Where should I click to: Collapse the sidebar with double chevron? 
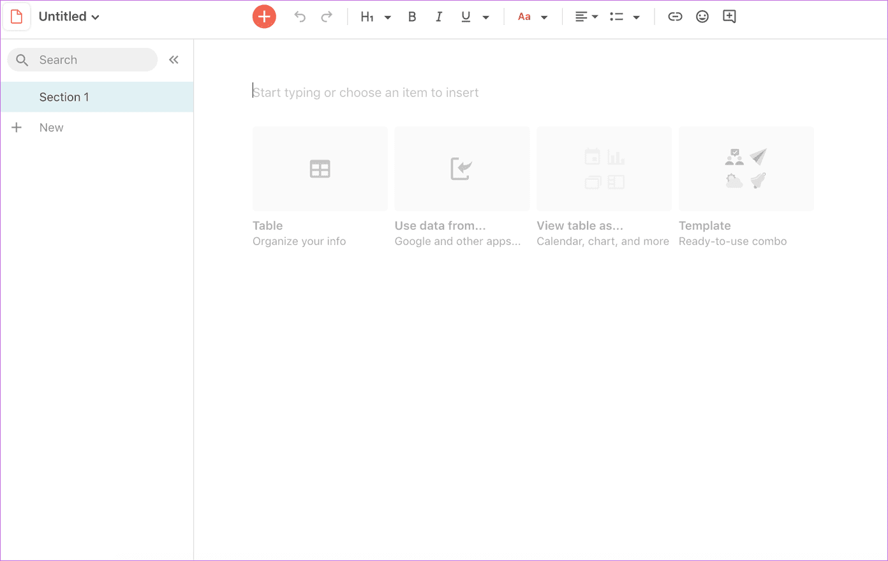174,60
